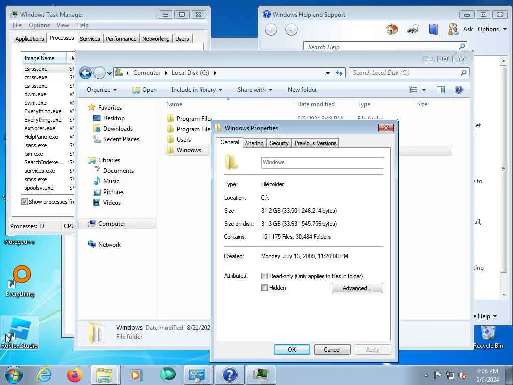Click the folder name field in Properties
Image resolution: width=513 pixels, height=385 pixels.
coord(322,163)
